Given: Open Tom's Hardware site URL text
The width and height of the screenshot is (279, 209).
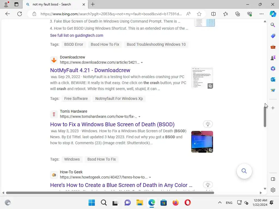Looking at the screenshot, I should click(98, 116).
